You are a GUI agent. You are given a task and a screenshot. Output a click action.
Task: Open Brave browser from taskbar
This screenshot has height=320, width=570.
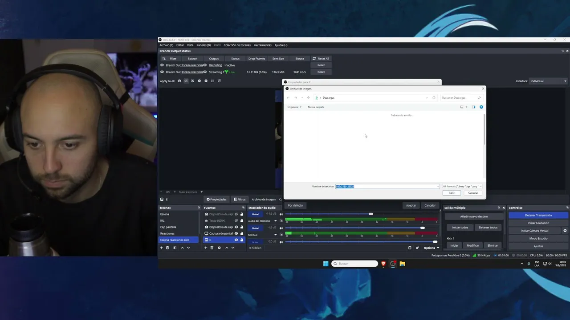pyautogui.click(x=383, y=264)
